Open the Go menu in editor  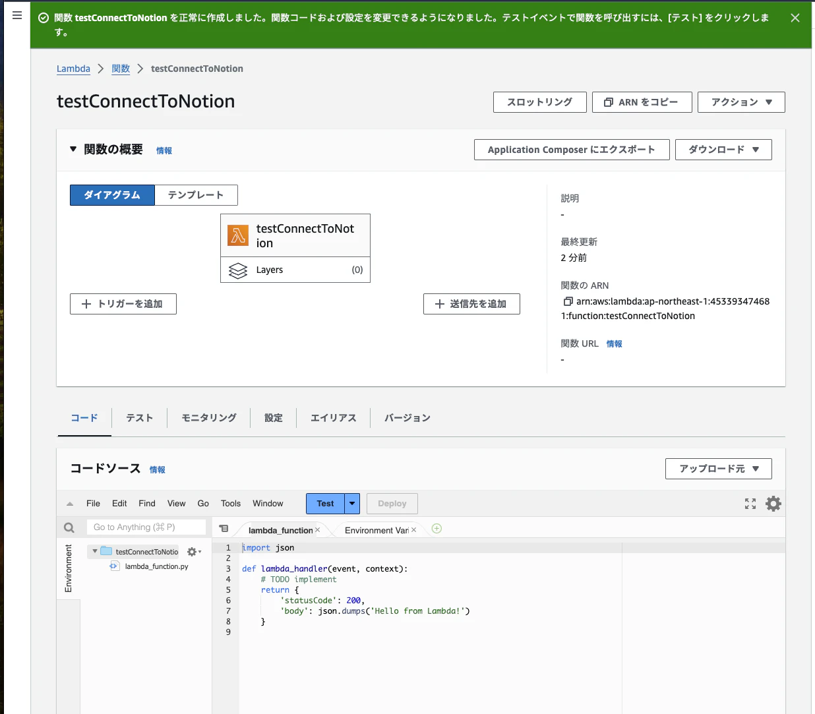point(203,504)
